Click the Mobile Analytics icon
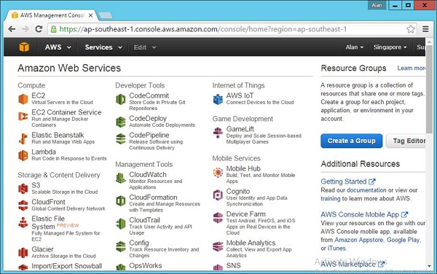 pyautogui.click(x=218, y=246)
